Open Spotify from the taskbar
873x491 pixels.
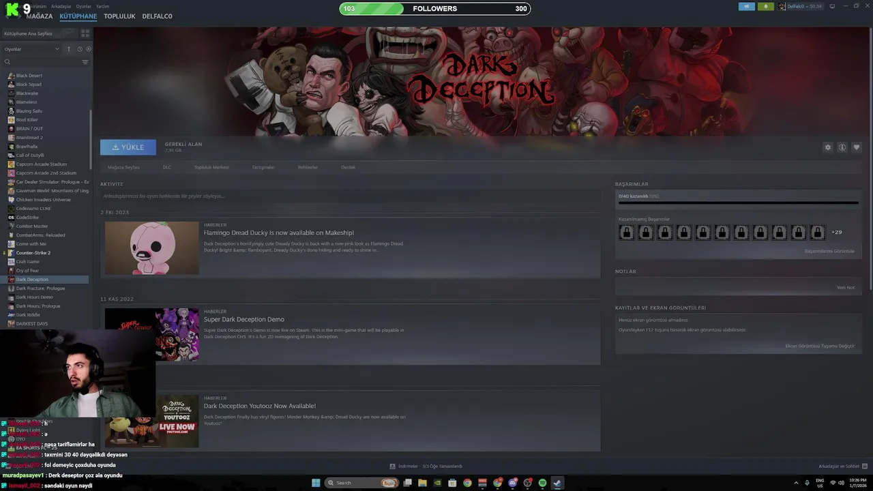[x=542, y=483]
